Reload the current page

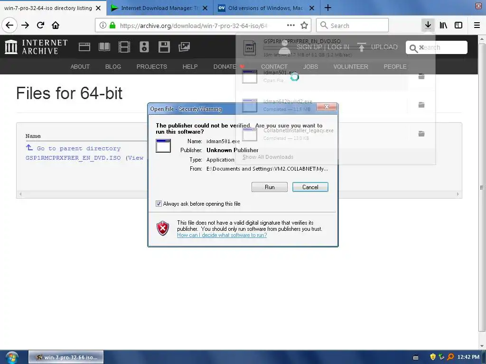[41, 25]
